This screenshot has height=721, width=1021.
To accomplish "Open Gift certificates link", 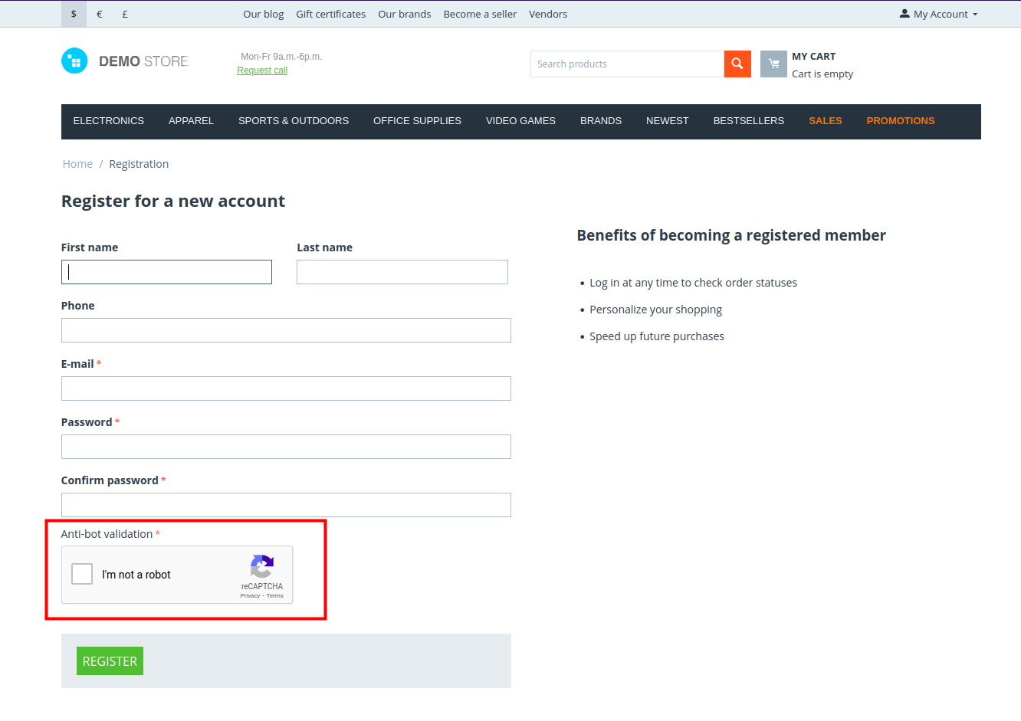I will [331, 14].
